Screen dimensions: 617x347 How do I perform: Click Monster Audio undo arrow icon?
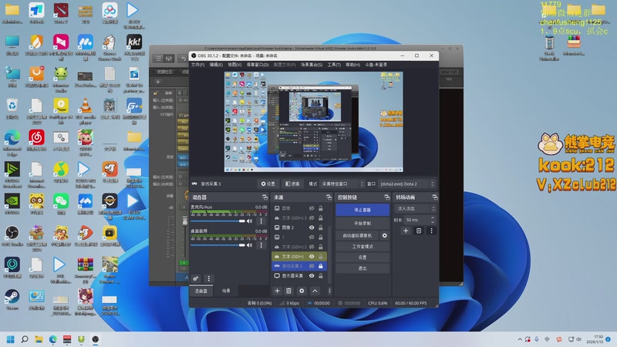[x=184, y=59]
